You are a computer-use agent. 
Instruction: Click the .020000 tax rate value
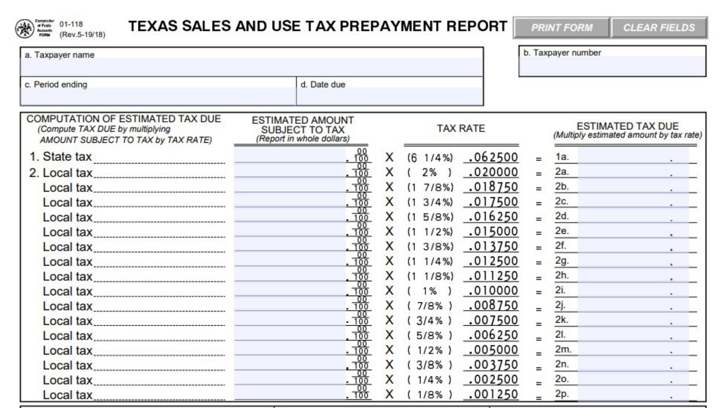click(x=493, y=172)
